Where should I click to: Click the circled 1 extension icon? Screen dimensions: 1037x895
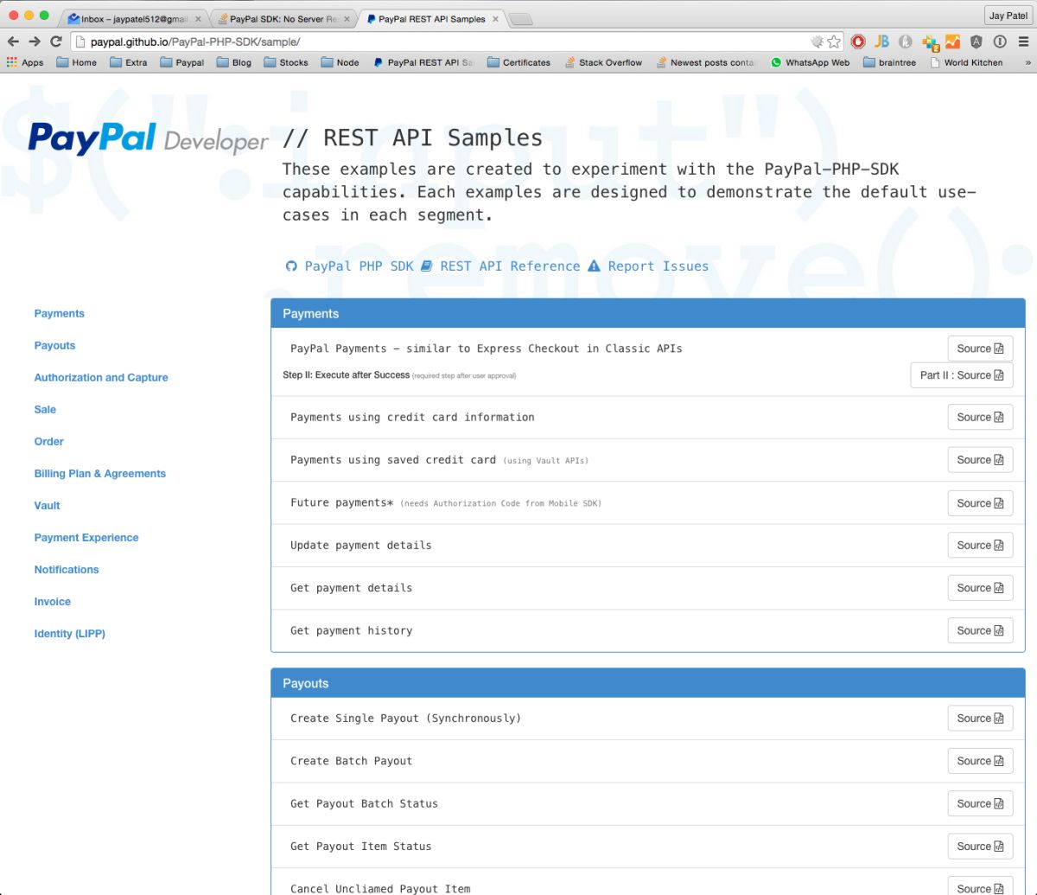[x=1000, y=42]
